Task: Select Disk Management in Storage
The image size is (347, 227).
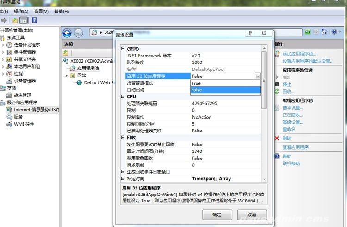Action: pyautogui.click(x=22, y=95)
